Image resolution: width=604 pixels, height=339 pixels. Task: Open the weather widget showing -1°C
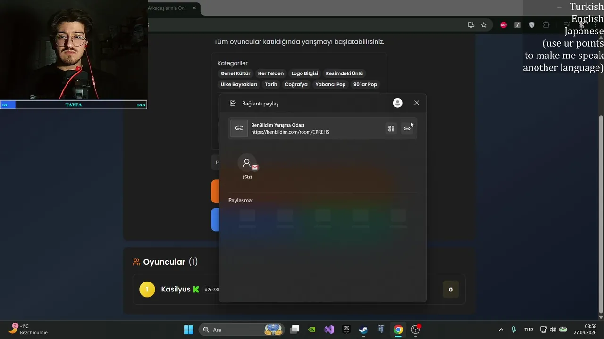(28, 330)
